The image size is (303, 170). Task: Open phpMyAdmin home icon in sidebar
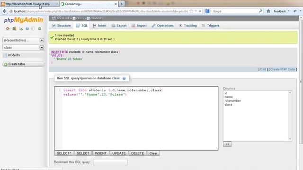pyautogui.click(x=8, y=29)
